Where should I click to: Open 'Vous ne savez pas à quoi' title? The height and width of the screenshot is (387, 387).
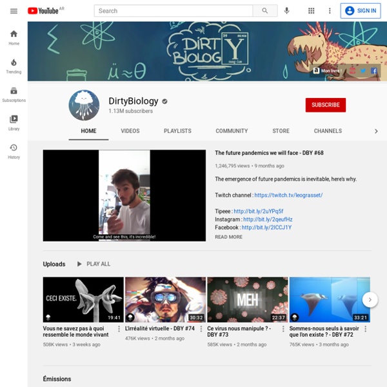pyautogui.click(x=75, y=332)
